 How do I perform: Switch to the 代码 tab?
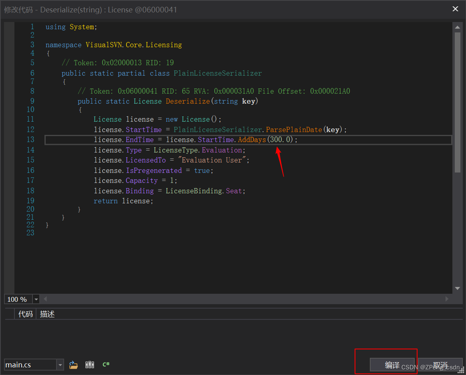pyautogui.click(x=25, y=314)
